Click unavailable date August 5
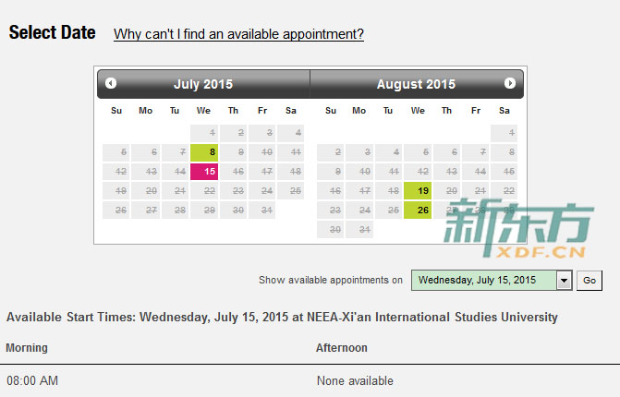This screenshot has width=620, height=397. tap(418, 152)
